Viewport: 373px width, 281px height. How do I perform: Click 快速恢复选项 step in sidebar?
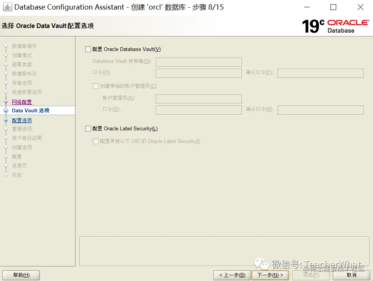pyautogui.click(x=27, y=92)
